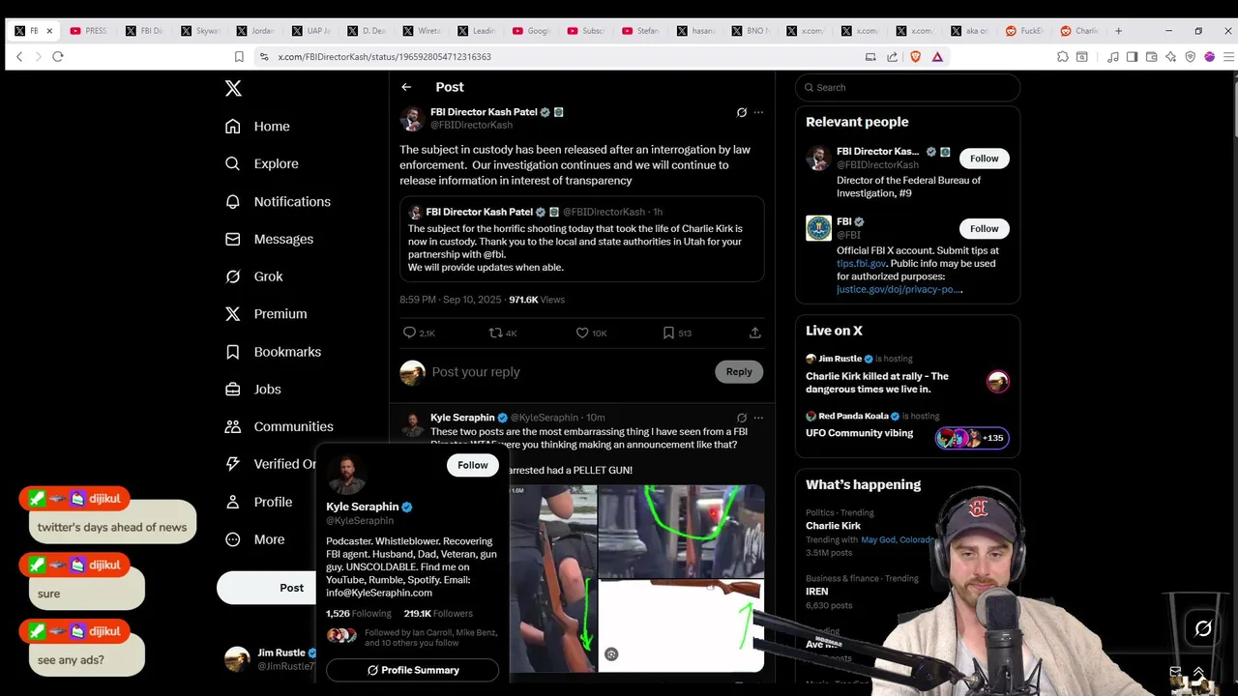
Task: Open Jim Rustle live Charlie Kirk space
Action: click(x=907, y=373)
